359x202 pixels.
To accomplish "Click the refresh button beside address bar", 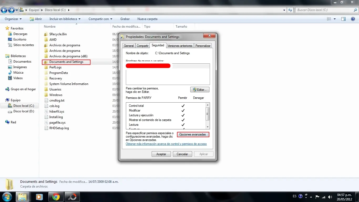I will [290, 10].
